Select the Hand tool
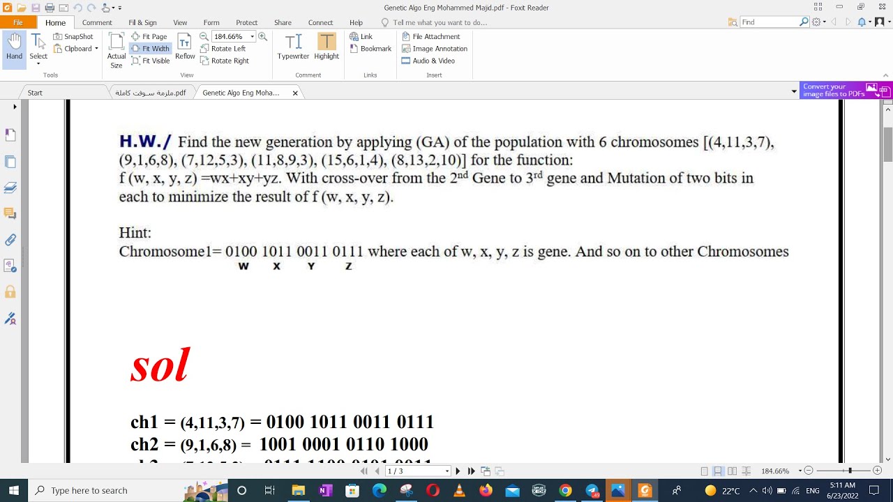Screen dimensions: 893x502 (x=14, y=47)
